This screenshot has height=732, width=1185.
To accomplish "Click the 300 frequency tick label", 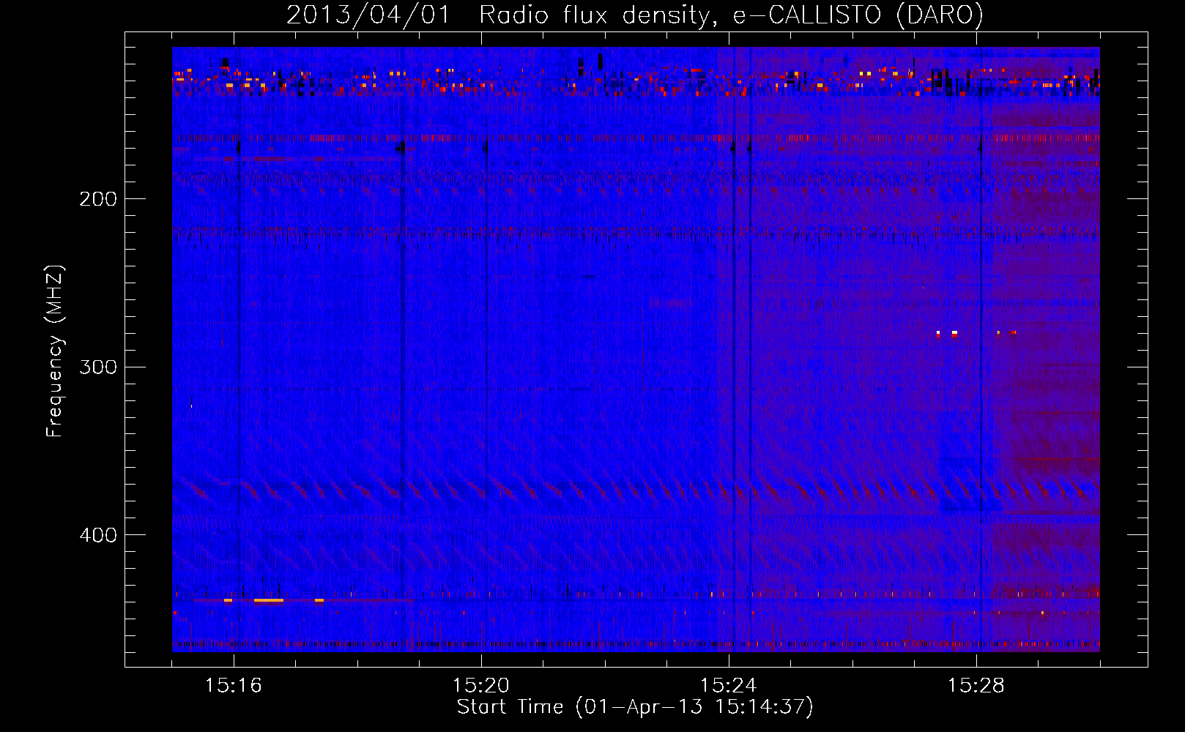I will [98, 367].
